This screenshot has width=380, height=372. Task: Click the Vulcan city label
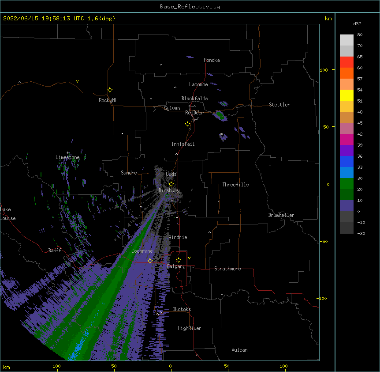click(239, 350)
